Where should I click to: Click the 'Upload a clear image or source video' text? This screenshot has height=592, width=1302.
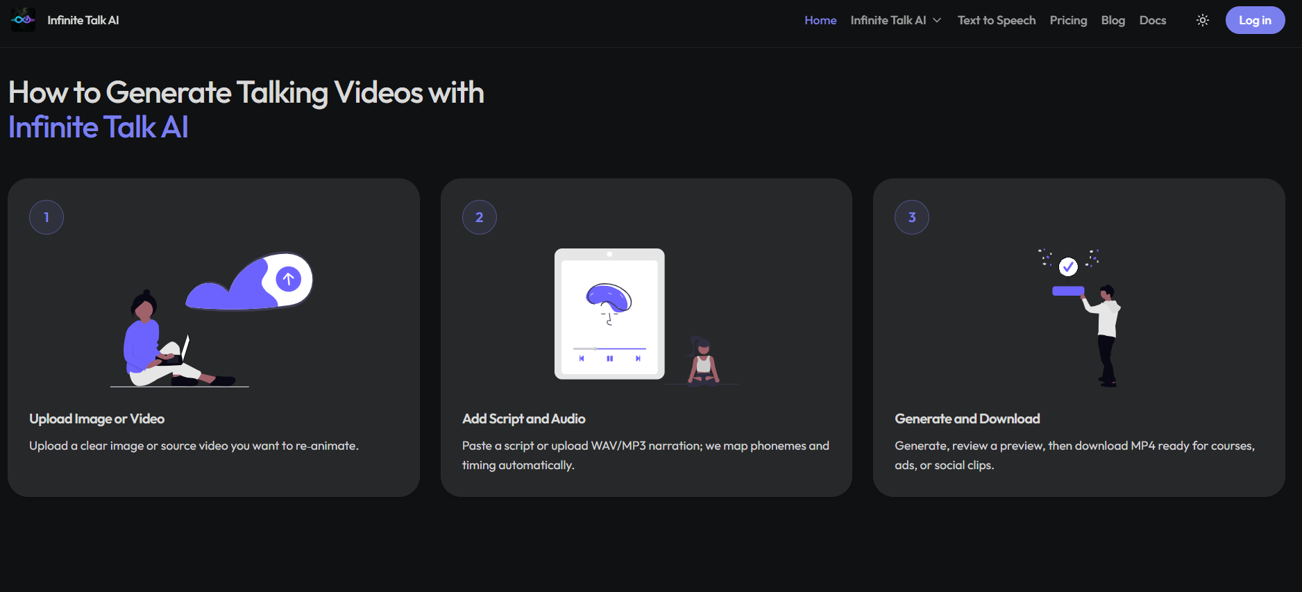click(194, 446)
